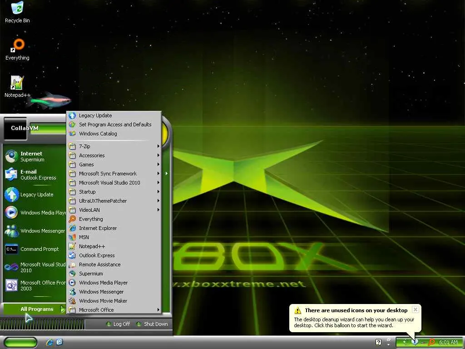The height and width of the screenshot is (349, 465).
Task: Click the green Start button
Action: (21, 343)
